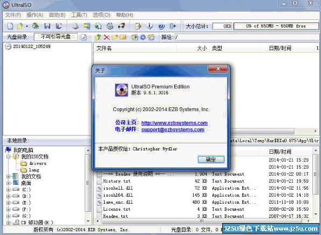The height and width of the screenshot is (235, 321).
Task: Open the 帮助(H) menu
Action: (125, 15)
